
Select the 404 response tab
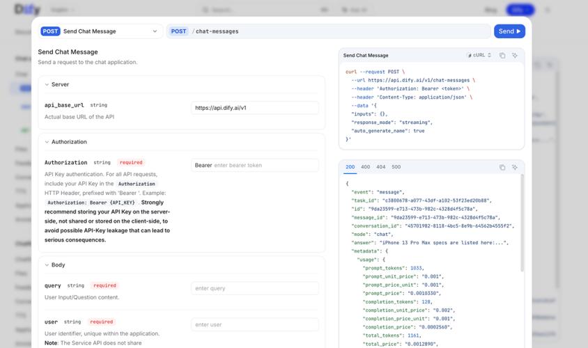(380, 167)
